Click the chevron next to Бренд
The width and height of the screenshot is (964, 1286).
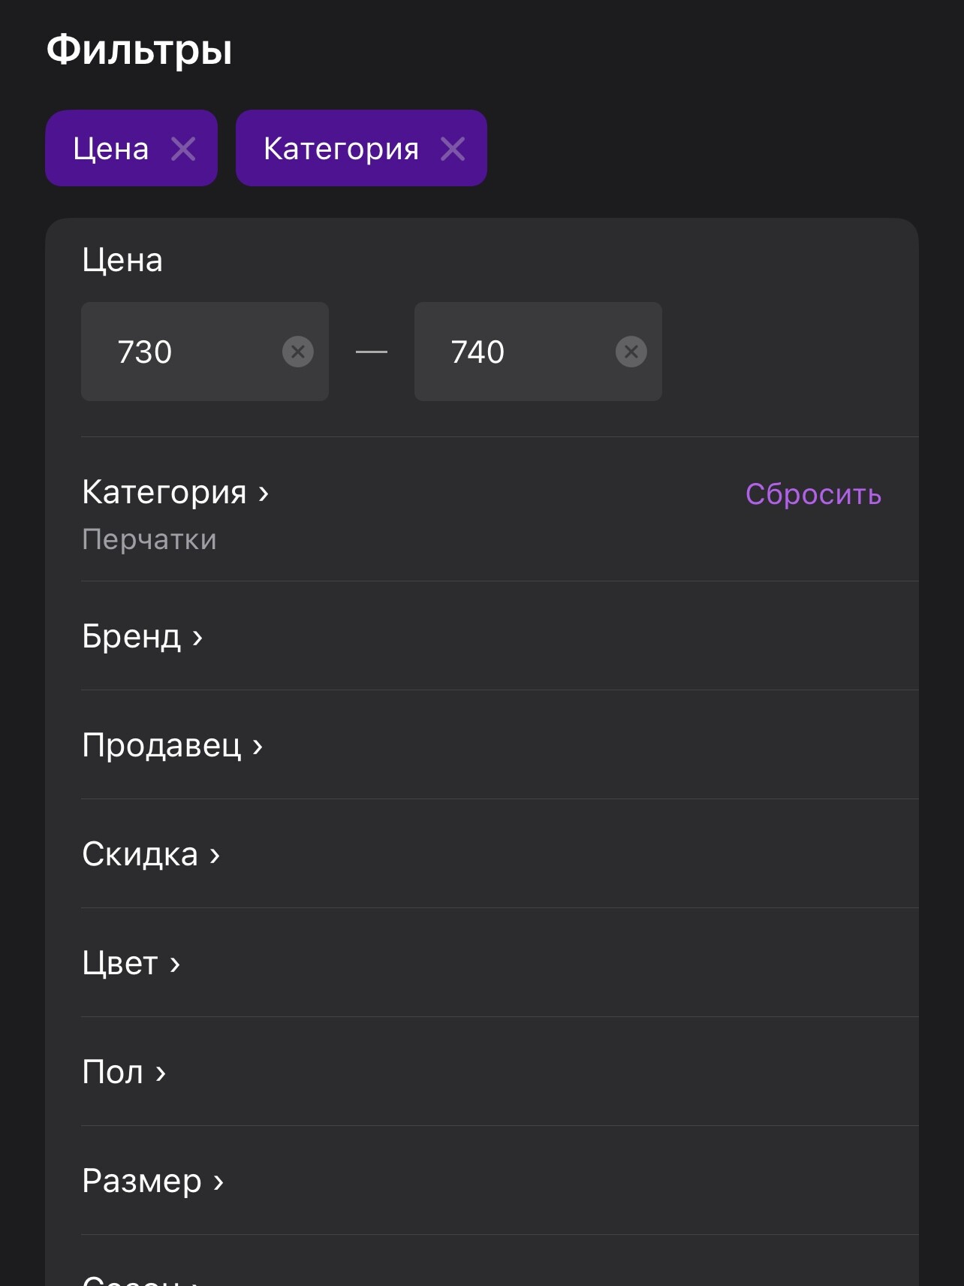tap(197, 638)
